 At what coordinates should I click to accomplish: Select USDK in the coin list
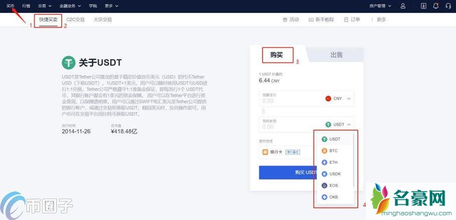tap(334, 174)
